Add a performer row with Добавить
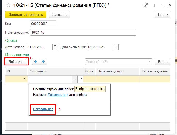177x135 pixels. (x=16, y=62)
